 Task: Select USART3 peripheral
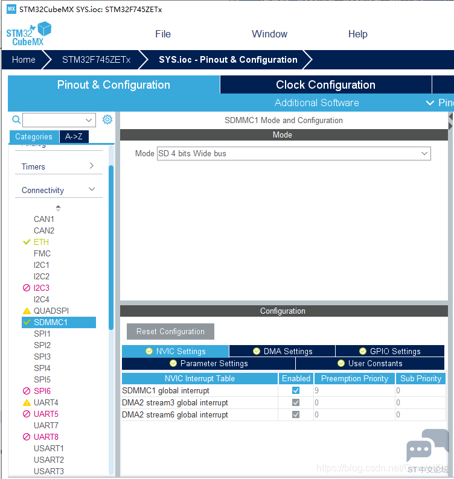49,471
